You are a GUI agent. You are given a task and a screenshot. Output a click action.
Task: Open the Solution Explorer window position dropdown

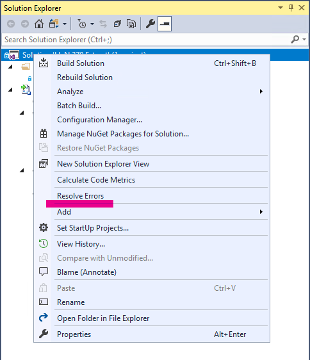pyautogui.click(x=281, y=8)
